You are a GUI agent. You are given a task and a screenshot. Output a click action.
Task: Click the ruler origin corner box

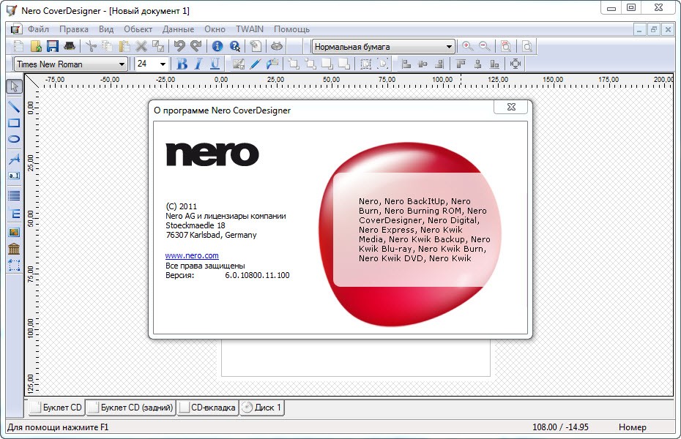tap(32, 80)
